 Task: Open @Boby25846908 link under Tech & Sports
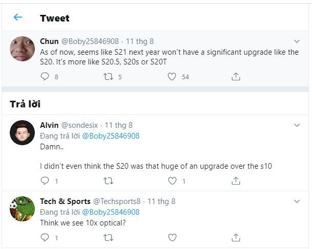click(x=111, y=212)
